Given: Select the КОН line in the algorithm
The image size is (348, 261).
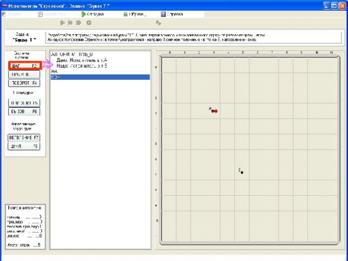Looking at the screenshot, I should coord(100,77).
